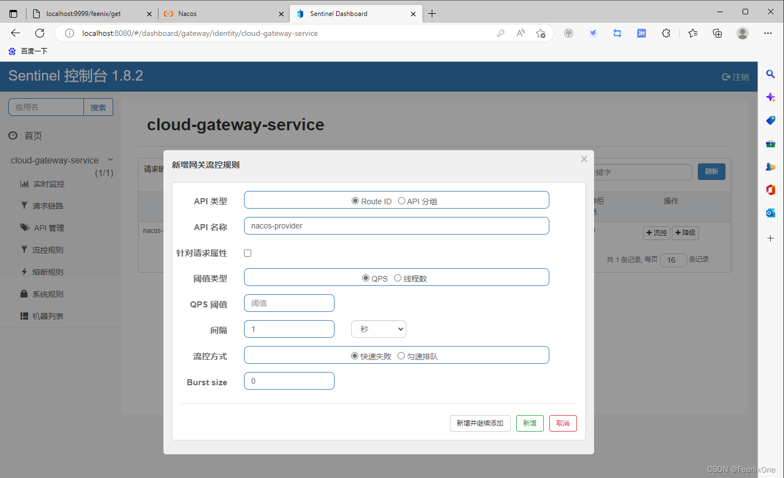The image size is (784, 478).
Task: Add page to favorites star icon
Action: coord(541,33)
